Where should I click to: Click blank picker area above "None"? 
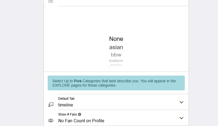(116, 21)
